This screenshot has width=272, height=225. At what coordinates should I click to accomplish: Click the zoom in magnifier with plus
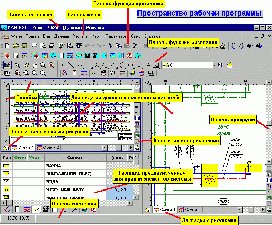click(34, 73)
